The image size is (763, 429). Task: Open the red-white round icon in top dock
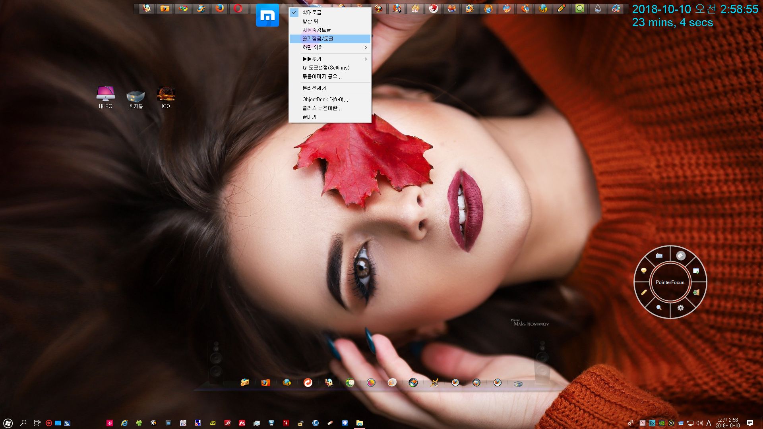(434, 8)
